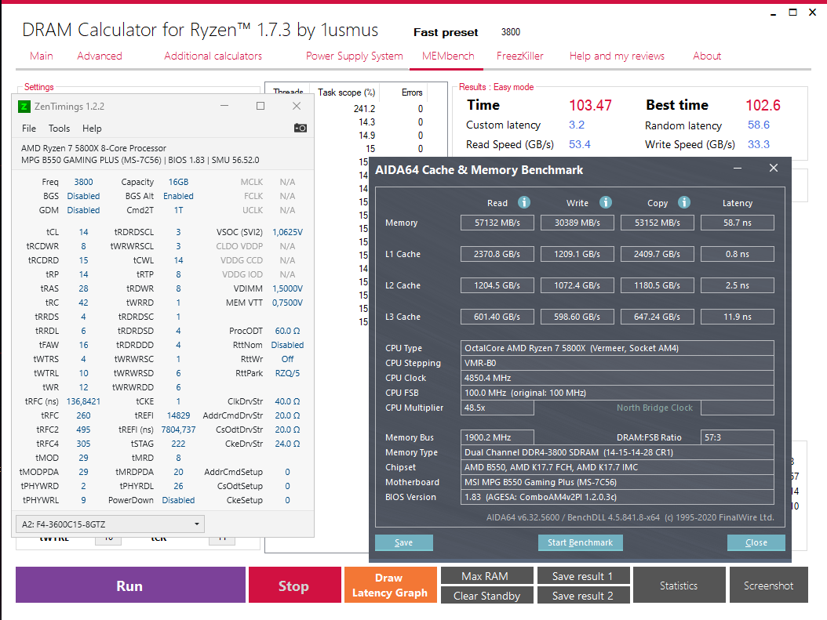827x620 pixels.
Task: Click the Freq value 3800 in ZenTimings
Action: (83, 182)
